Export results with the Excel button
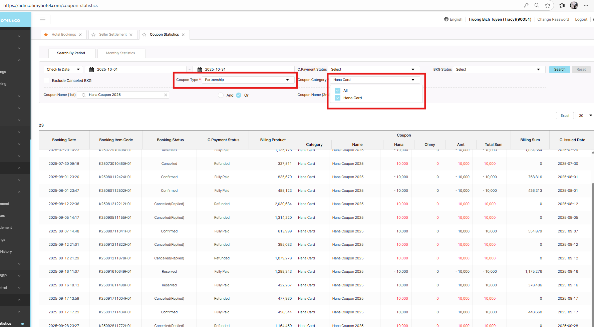Screen dimensions: 594x327 click(565, 116)
